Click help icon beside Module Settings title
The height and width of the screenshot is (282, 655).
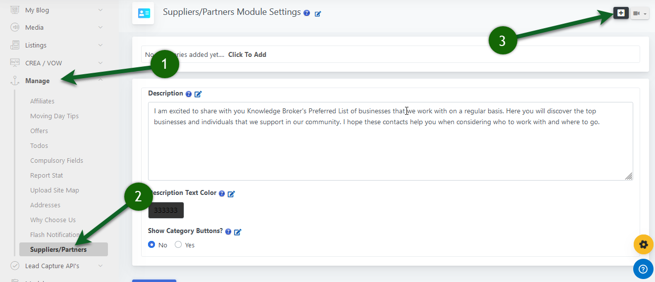[x=307, y=13]
